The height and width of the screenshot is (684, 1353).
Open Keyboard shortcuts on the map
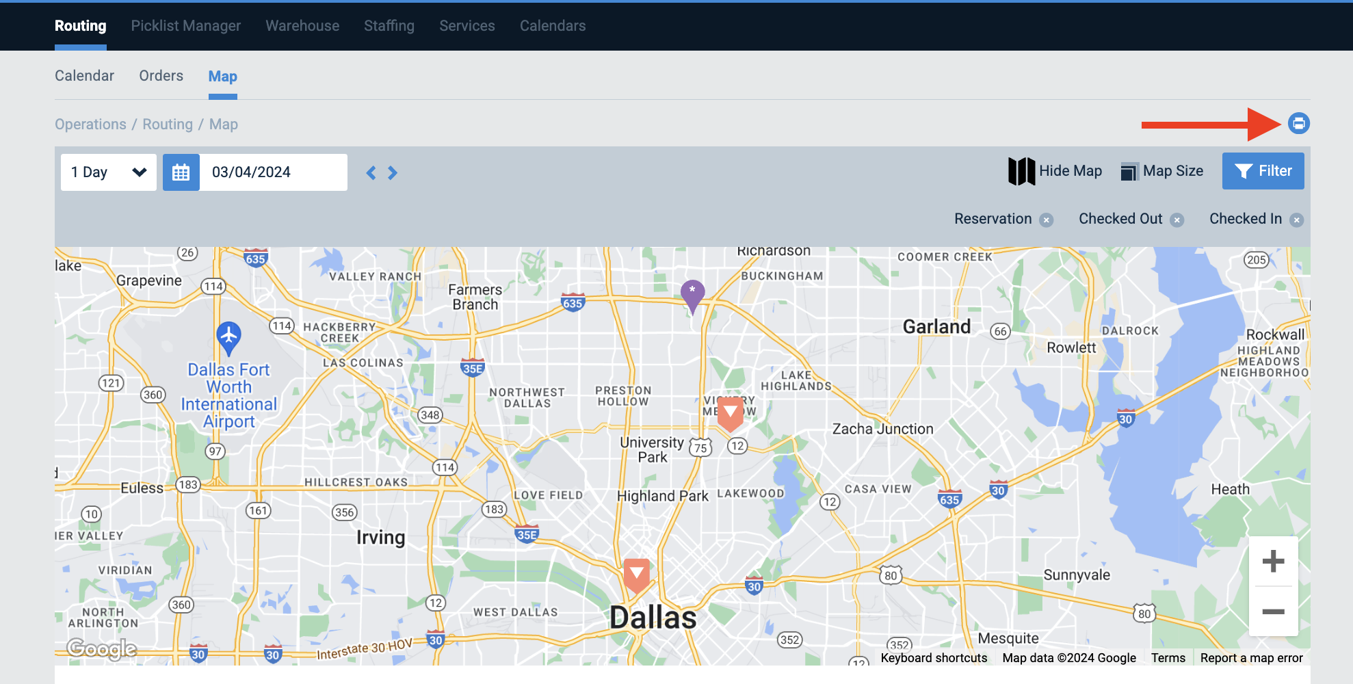pyautogui.click(x=934, y=658)
